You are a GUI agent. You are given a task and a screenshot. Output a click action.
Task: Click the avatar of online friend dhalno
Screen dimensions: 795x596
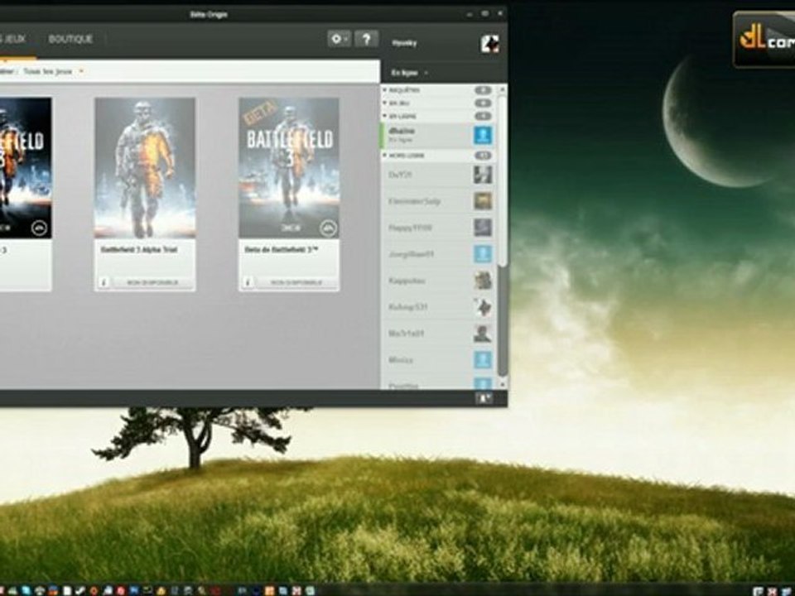(x=483, y=135)
